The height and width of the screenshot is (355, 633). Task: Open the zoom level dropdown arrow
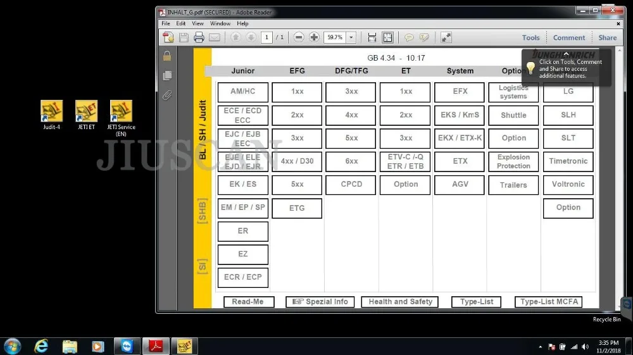(x=351, y=37)
